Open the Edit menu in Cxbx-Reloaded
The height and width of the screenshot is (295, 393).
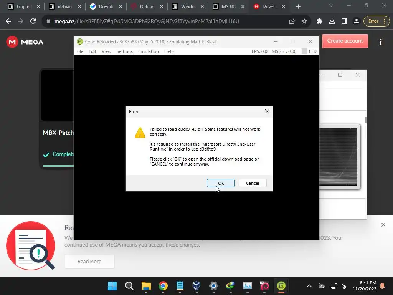pos(92,51)
